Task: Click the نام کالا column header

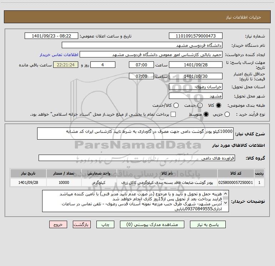Action: click(x=167, y=173)
